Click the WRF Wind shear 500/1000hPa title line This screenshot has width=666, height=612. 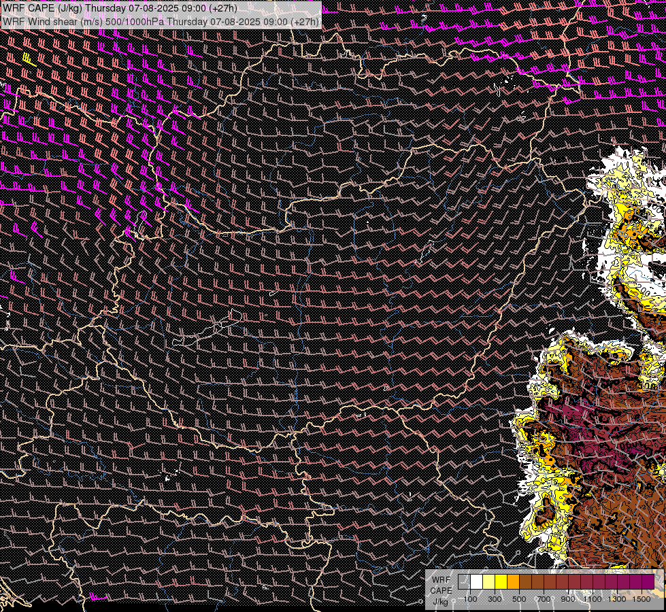click(161, 22)
